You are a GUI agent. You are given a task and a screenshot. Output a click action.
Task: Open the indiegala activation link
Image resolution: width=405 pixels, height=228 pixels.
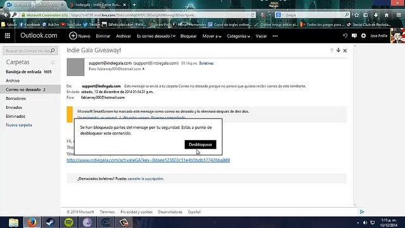[148, 160]
